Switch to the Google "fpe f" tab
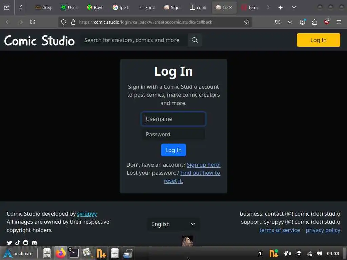Image resolution: width=347 pixels, height=260 pixels. (121, 8)
